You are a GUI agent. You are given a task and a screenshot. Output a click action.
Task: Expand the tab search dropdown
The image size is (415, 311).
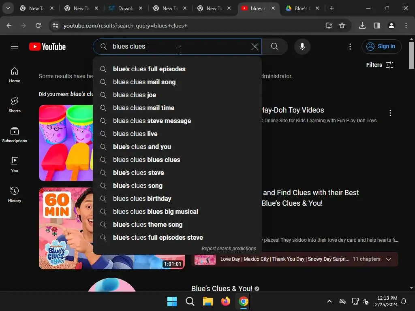pos(8,8)
